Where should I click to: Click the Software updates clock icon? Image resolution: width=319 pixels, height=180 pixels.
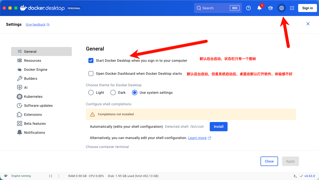[20, 105]
